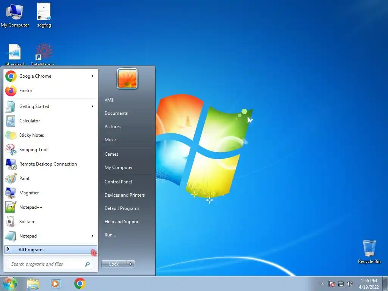Open Pictures from Start menu

[113, 127]
